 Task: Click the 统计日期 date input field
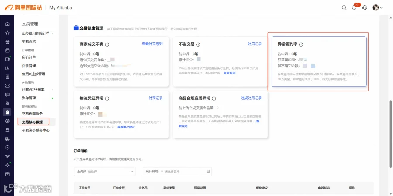(x=177, y=172)
